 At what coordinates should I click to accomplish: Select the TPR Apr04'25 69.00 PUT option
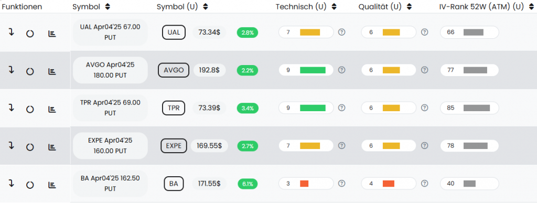click(x=110, y=108)
